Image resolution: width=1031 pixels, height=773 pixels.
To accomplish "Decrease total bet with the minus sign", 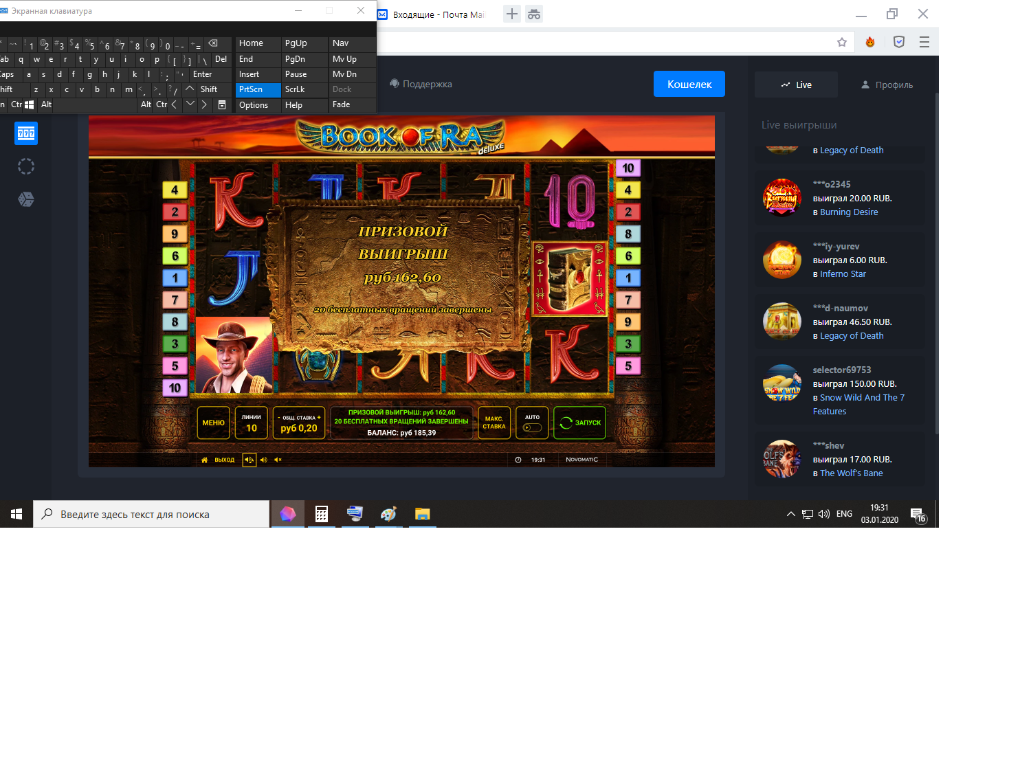I will click(x=279, y=418).
